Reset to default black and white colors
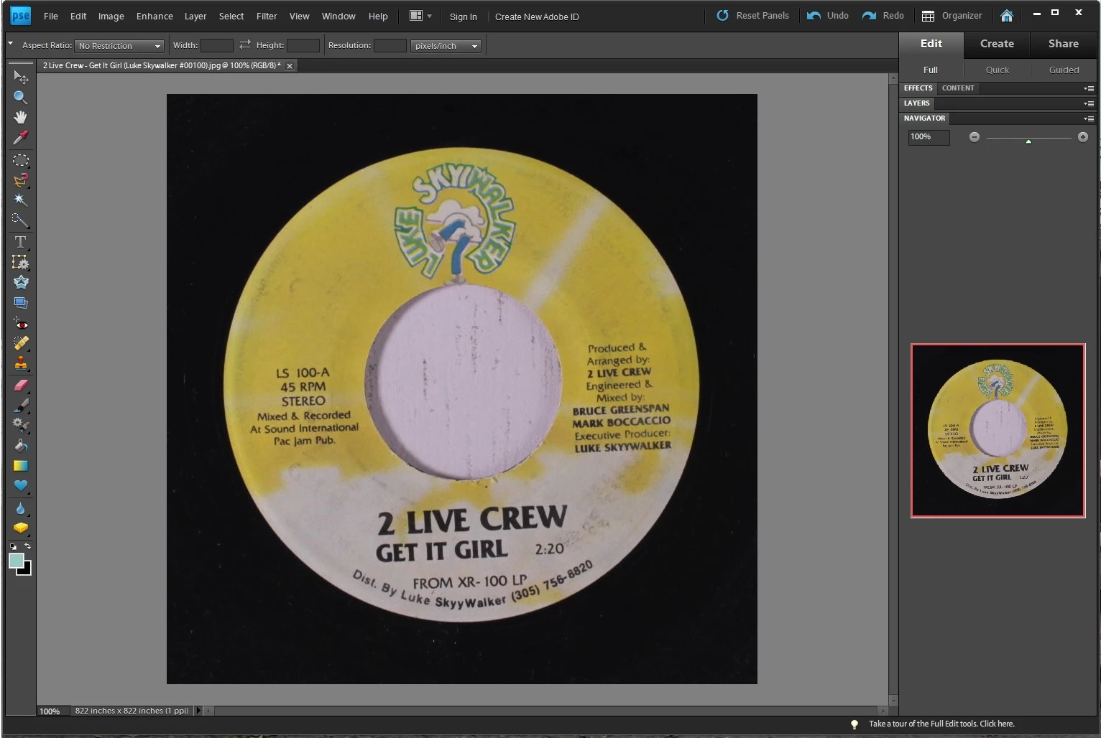The width and height of the screenshot is (1101, 738). [x=13, y=546]
